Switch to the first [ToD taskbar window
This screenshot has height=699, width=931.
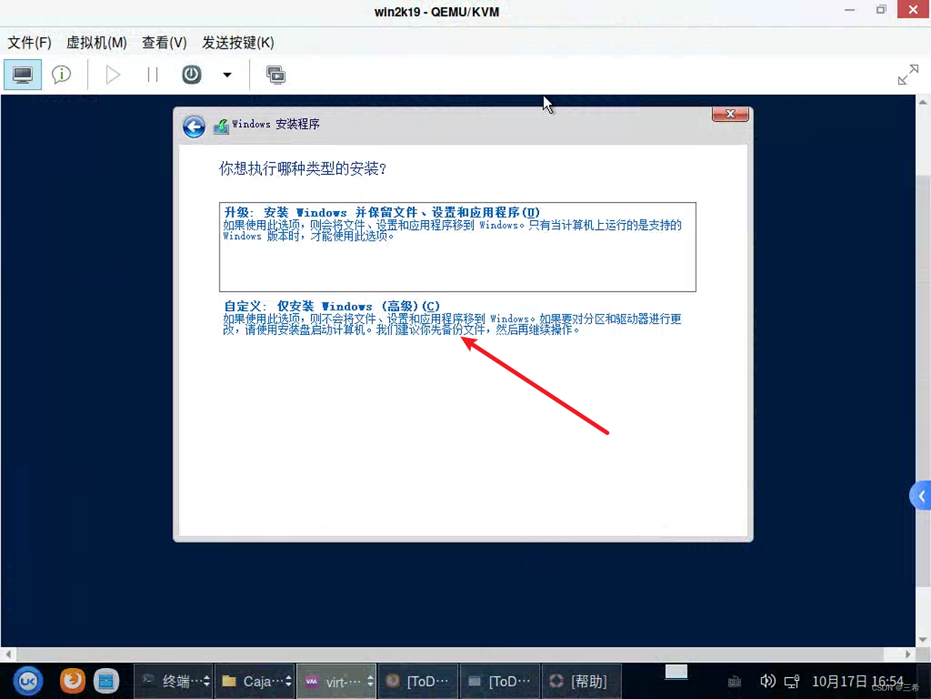coord(418,681)
